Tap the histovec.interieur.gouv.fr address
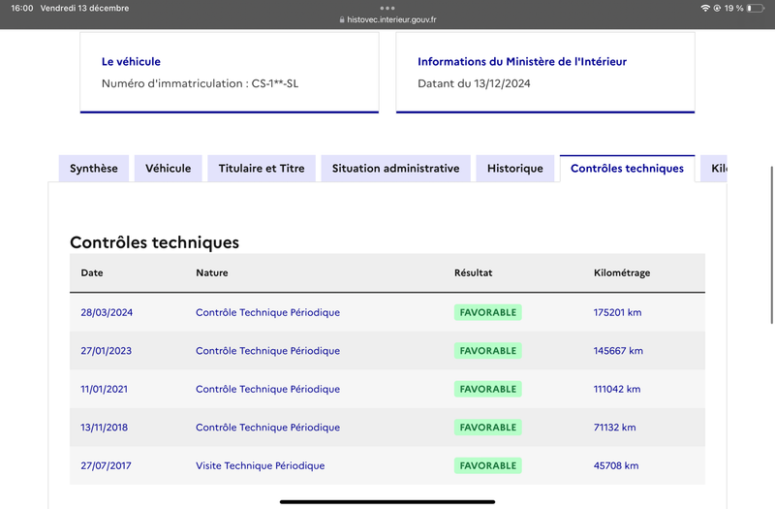This screenshot has width=775, height=509. click(x=391, y=19)
